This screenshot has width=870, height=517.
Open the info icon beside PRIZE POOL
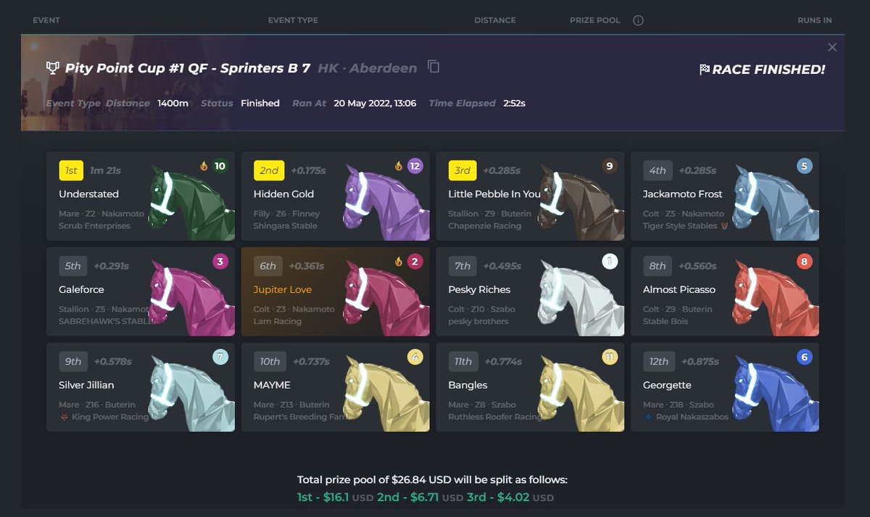pos(638,20)
